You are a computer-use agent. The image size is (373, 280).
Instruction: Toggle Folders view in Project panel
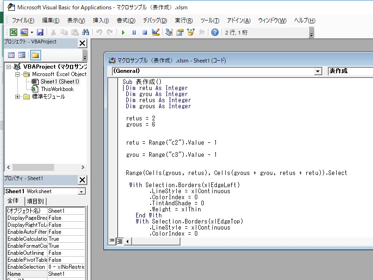35,55
